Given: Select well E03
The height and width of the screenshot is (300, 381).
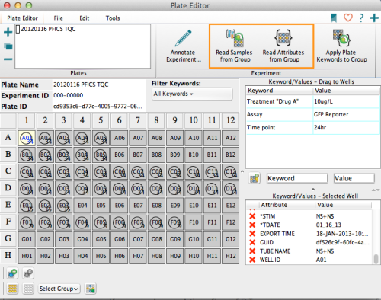Looking at the screenshot, I should click(64, 206).
